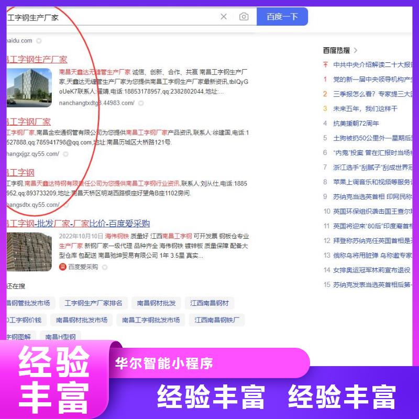
Task: Click the stacked steel beams thumbnail
Action: coord(29,252)
